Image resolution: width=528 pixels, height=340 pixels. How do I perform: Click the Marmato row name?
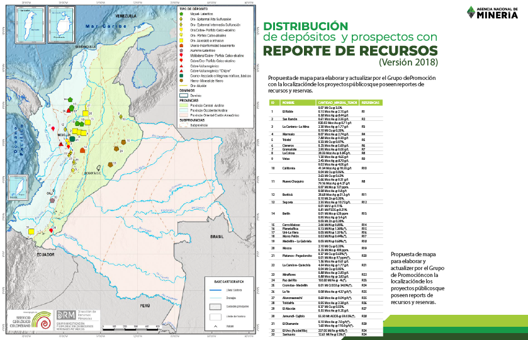click(288, 134)
